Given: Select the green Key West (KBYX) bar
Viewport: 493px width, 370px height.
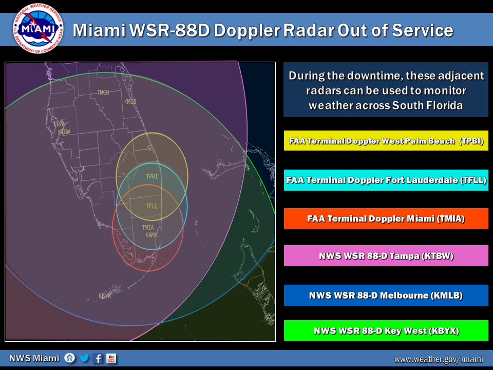Looking at the screenshot, I should [386, 330].
